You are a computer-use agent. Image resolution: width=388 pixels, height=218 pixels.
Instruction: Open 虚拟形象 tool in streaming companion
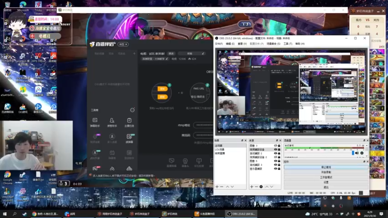pos(95,155)
